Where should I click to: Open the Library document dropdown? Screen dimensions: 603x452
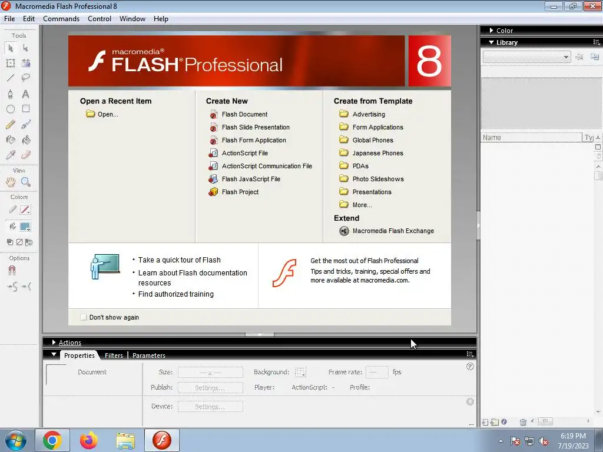[x=526, y=57]
